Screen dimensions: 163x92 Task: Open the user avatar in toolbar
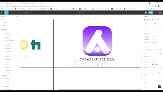146,13
